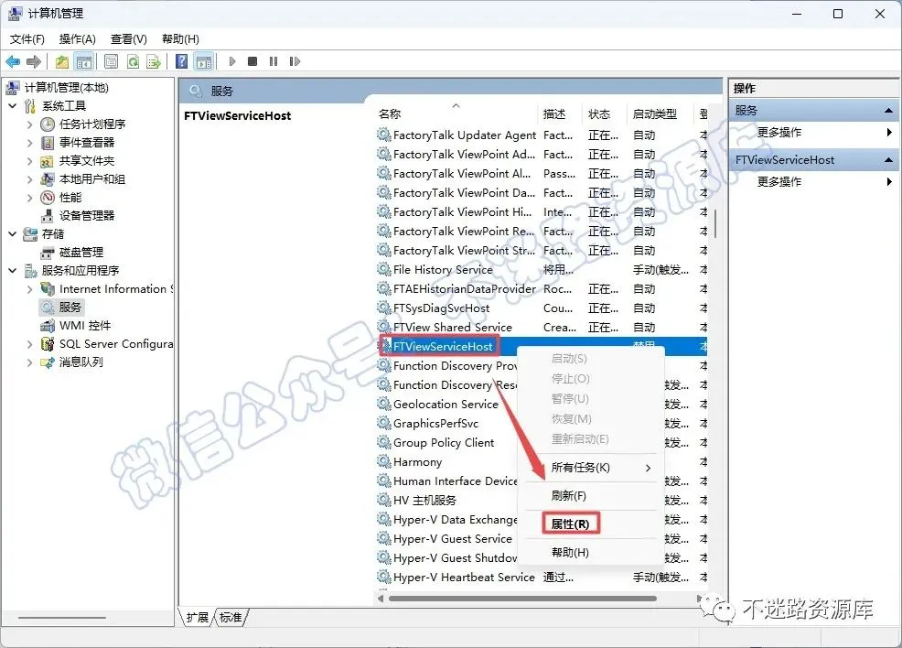Sort by Status (状态) column header
This screenshot has height=648, width=902.
[604, 113]
